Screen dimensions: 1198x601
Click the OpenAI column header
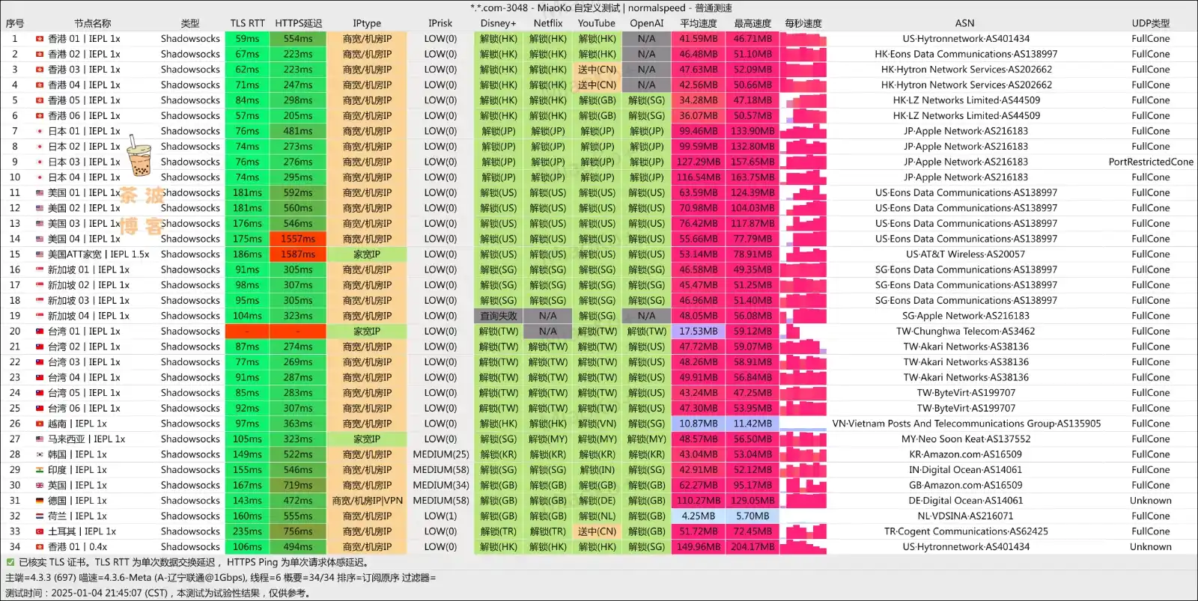click(647, 23)
